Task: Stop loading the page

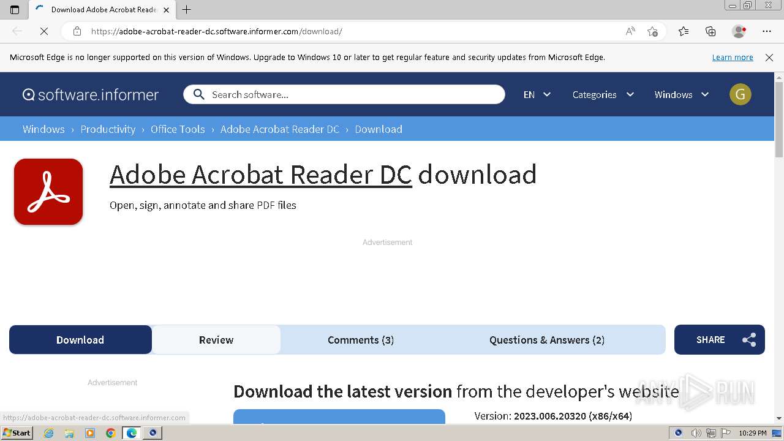Action: point(44,31)
